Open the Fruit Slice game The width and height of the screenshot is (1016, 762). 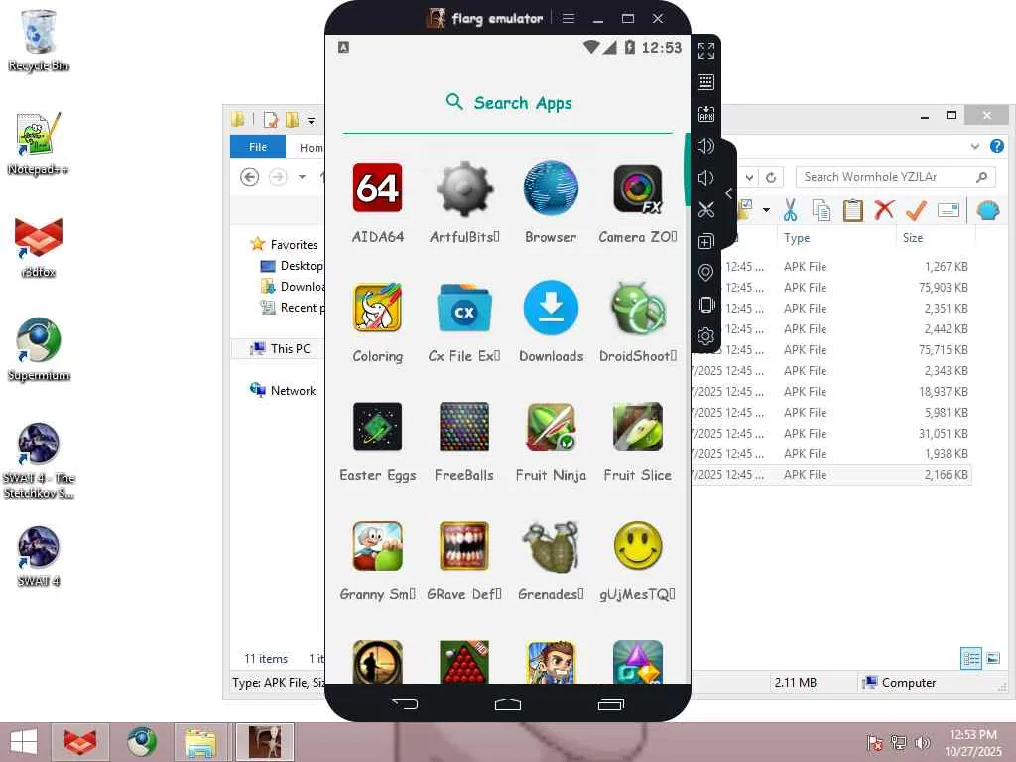[638, 427]
